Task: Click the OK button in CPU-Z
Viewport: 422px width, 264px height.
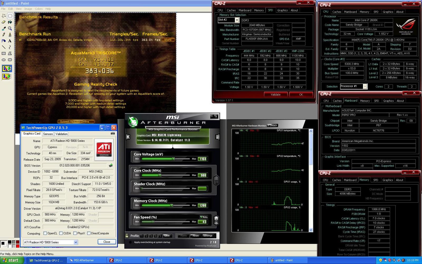Action: pos(301,95)
